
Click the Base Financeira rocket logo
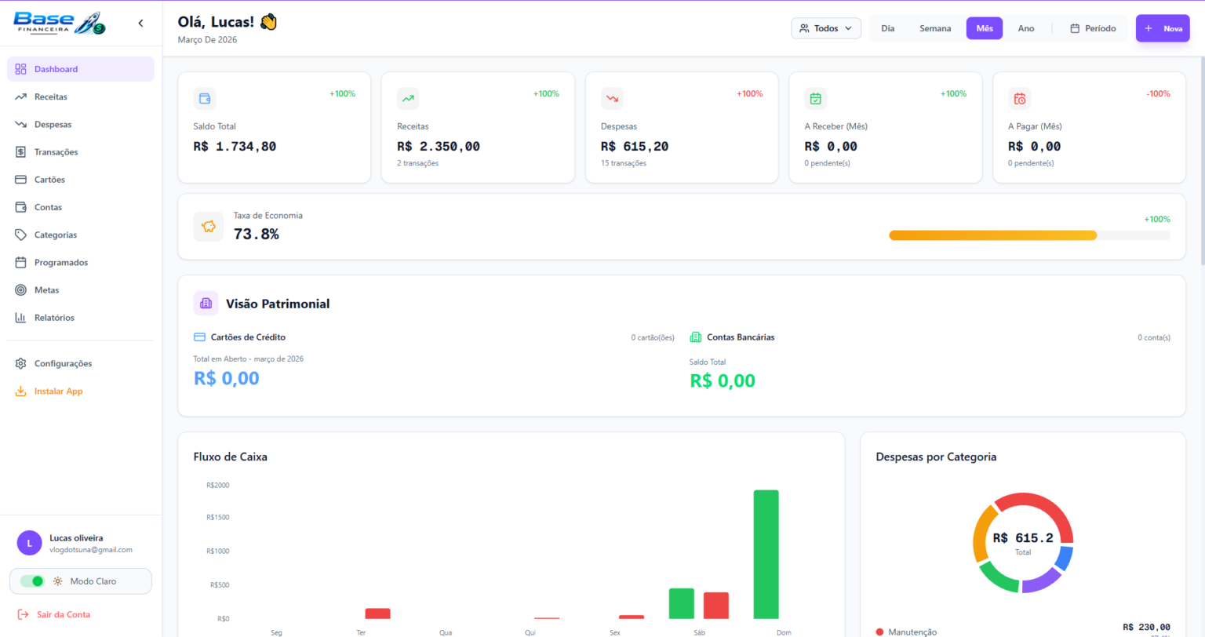(60, 23)
